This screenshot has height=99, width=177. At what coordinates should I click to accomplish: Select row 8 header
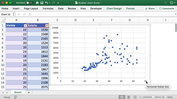[x=3, y=56]
